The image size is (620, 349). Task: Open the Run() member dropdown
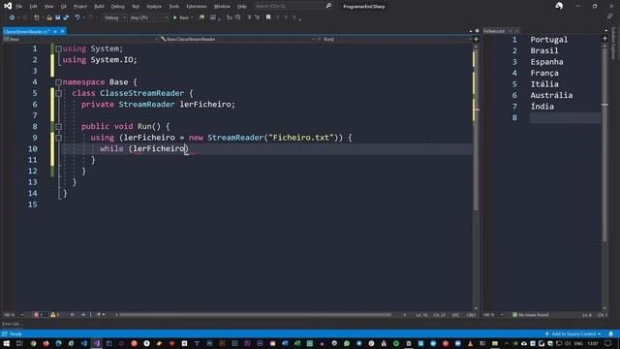[x=394, y=39]
